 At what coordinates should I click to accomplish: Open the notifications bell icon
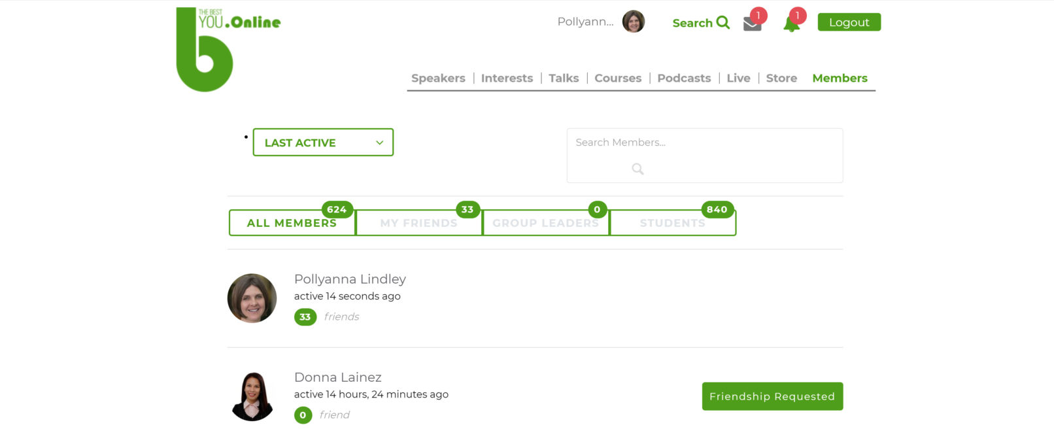click(791, 24)
